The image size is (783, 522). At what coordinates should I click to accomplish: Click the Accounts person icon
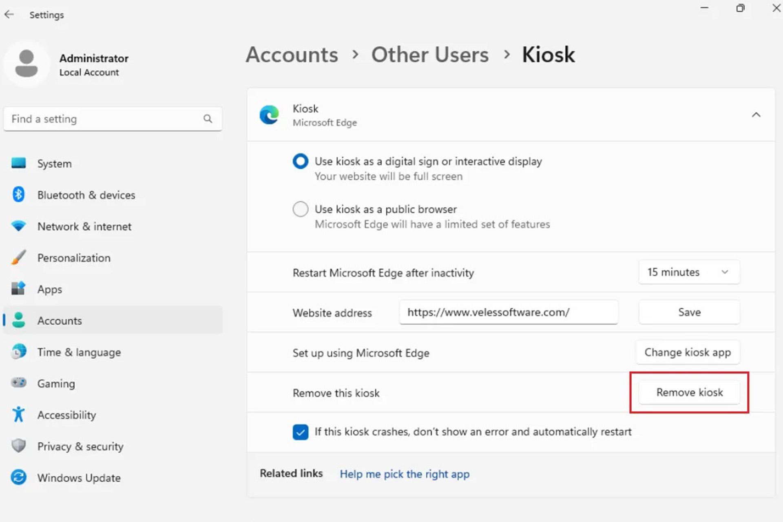pos(18,320)
